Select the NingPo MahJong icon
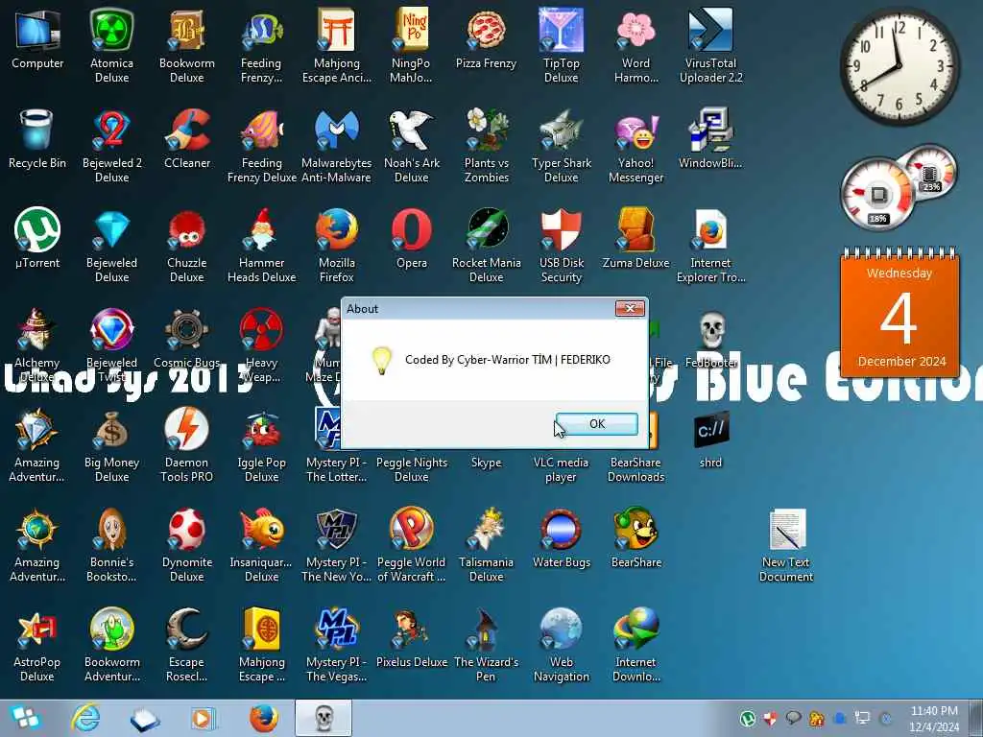This screenshot has height=737, width=983. [x=411, y=45]
